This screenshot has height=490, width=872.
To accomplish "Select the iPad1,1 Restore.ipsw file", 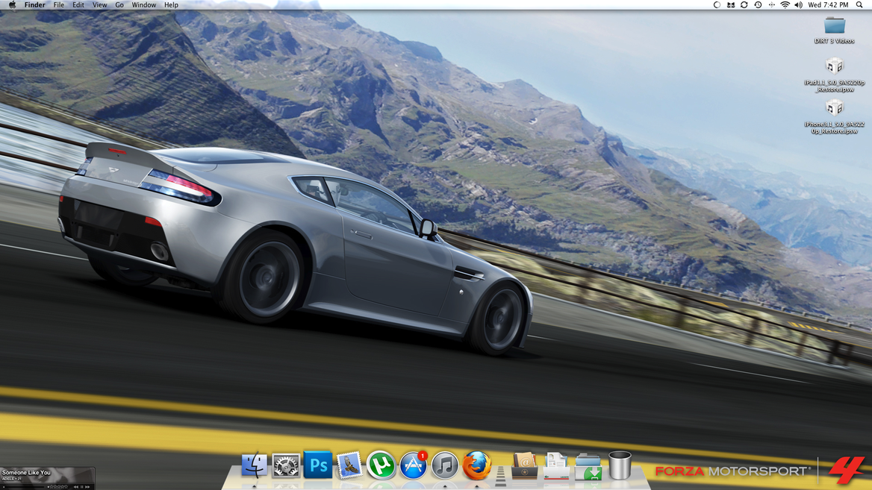I will point(834,75).
